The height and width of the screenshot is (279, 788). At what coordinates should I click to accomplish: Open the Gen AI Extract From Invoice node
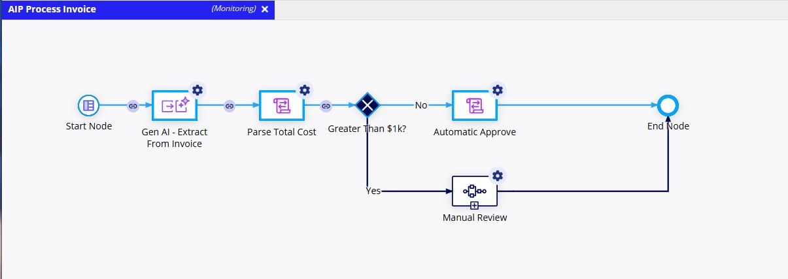[175, 105]
